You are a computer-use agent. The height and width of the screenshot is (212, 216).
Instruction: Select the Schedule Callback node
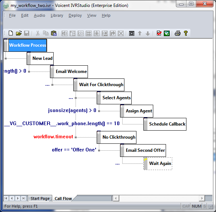(165, 124)
